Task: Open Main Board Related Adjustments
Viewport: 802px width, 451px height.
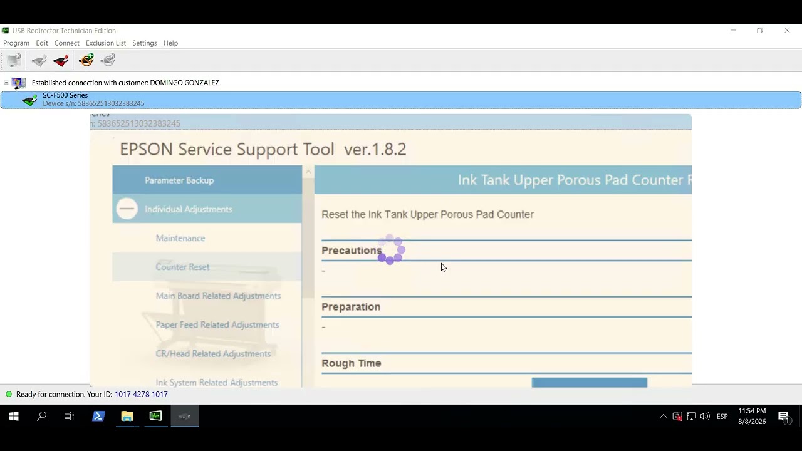Action: coord(218,296)
